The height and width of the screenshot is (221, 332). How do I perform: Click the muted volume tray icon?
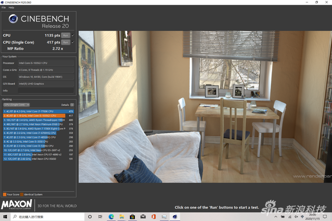click(x=296, y=217)
